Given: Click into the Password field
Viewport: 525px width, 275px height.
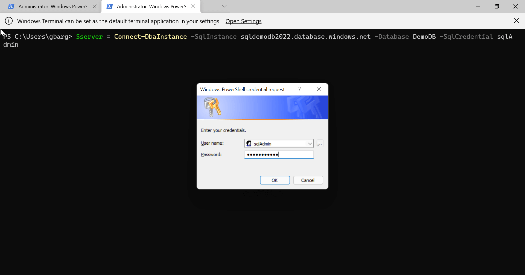Looking at the screenshot, I should point(279,155).
